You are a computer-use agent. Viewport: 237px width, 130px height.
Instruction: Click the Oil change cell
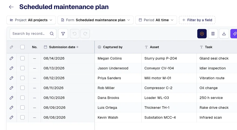217,88
